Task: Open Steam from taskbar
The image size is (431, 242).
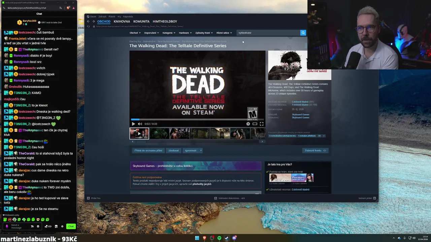Action: point(227,238)
